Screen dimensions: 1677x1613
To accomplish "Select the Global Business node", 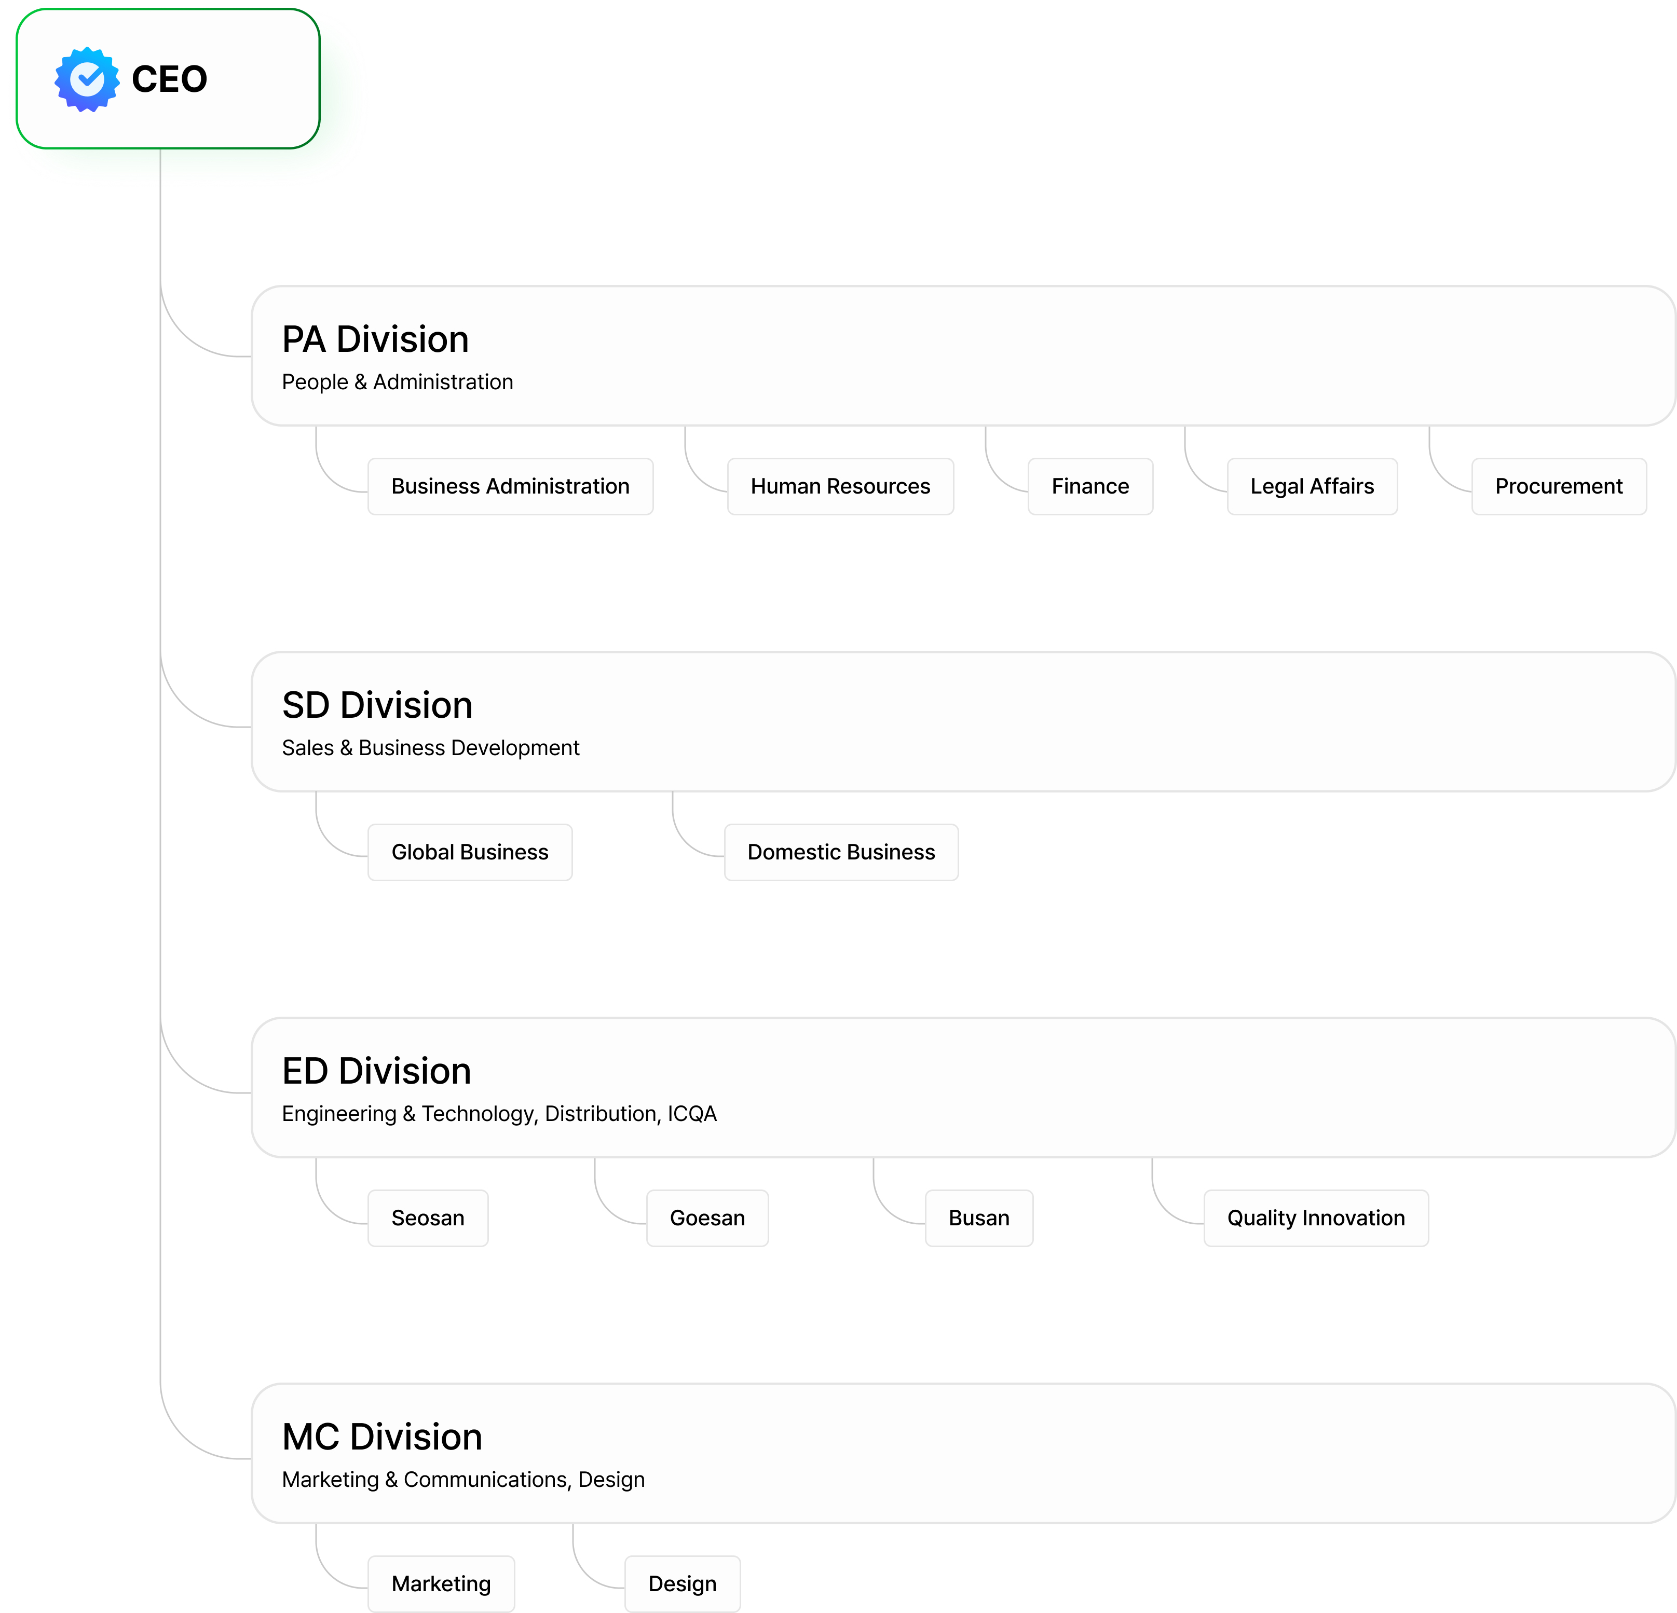I will pyautogui.click(x=470, y=852).
